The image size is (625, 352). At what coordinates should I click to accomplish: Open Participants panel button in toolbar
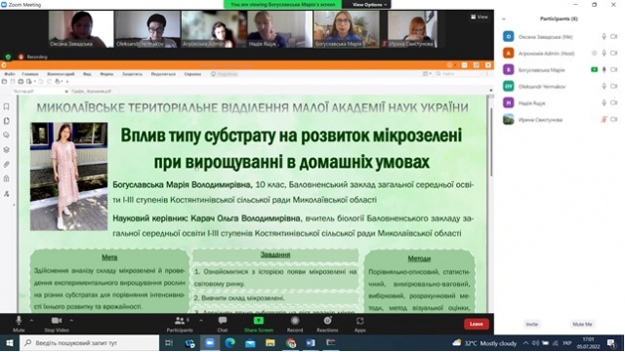click(180, 324)
